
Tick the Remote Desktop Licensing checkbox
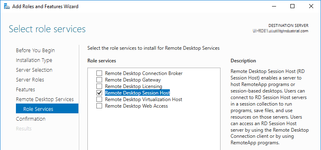click(99, 86)
